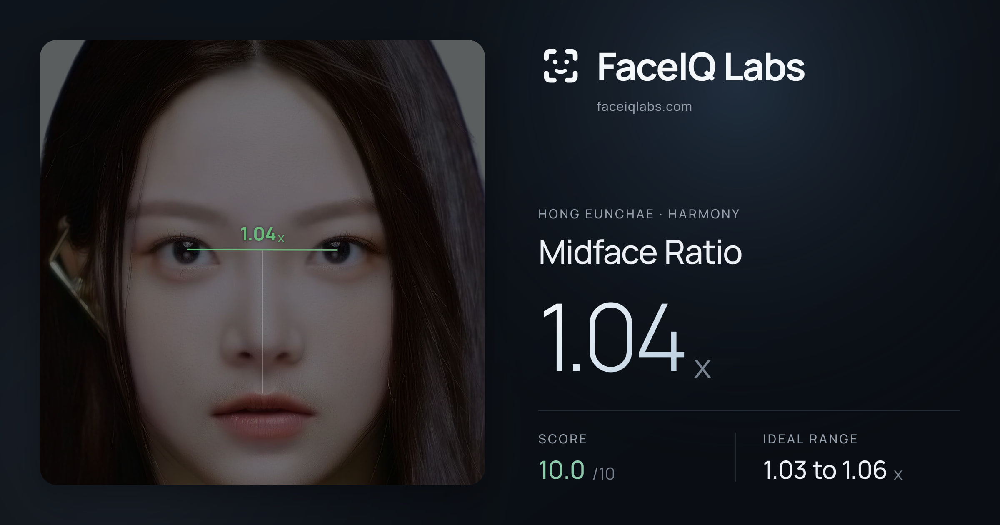
Task: Select the Midface Ratio heading
Action: pos(640,252)
